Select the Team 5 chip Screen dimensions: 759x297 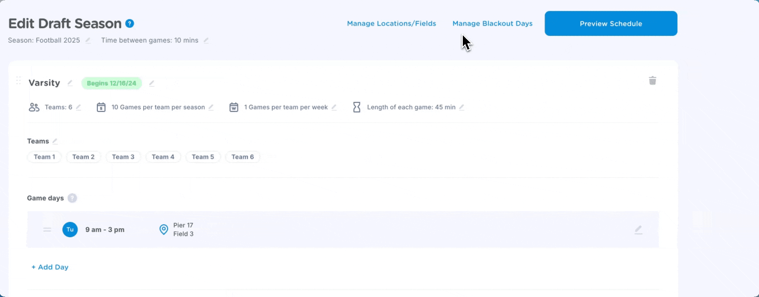pyautogui.click(x=203, y=157)
